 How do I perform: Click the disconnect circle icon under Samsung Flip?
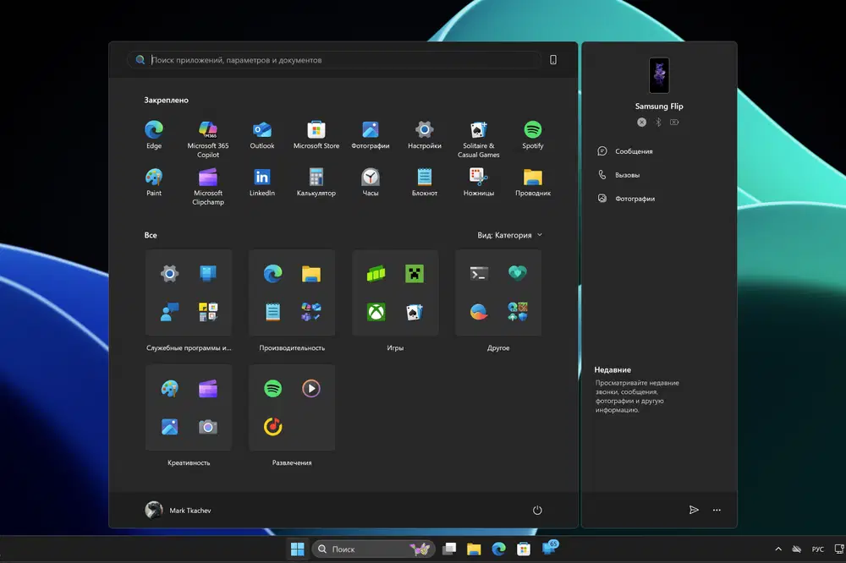(x=641, y=122)
